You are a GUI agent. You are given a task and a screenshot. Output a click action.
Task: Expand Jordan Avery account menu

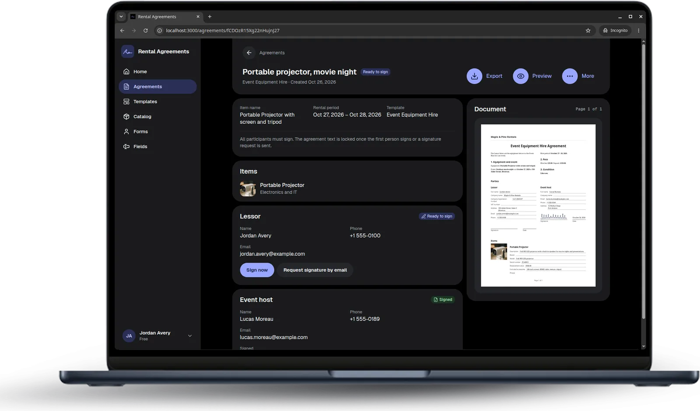coord(190,336)
